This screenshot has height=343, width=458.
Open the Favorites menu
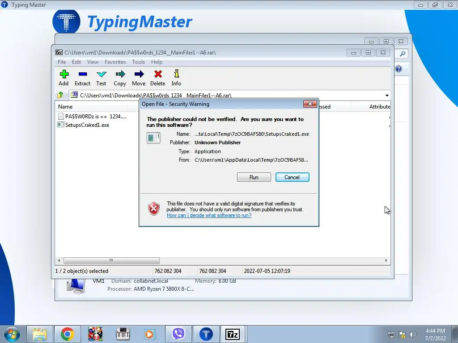click(x=115, y=62)
